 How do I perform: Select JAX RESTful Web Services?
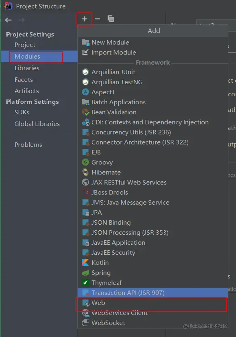[153, 182]
